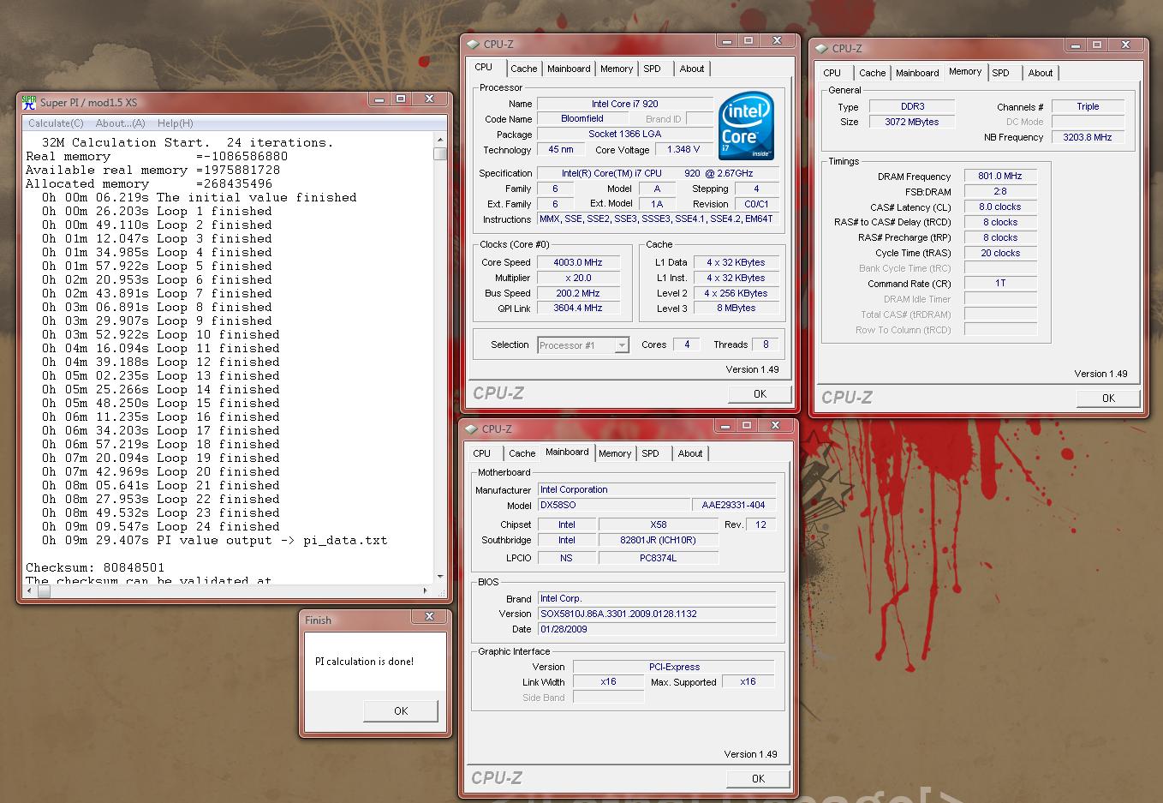The height and width of the screenshot is (803, 1163).
Task: Click the Bus Speed value 200.2 MHz
Action: 578,293
